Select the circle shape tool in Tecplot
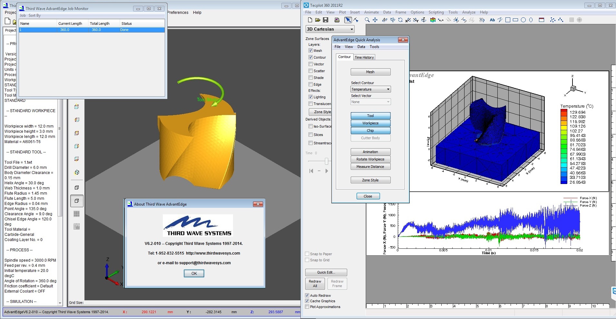 523,20
